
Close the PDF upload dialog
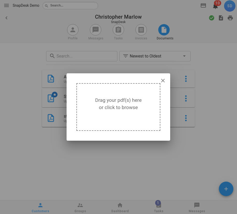tap(163, 81)
